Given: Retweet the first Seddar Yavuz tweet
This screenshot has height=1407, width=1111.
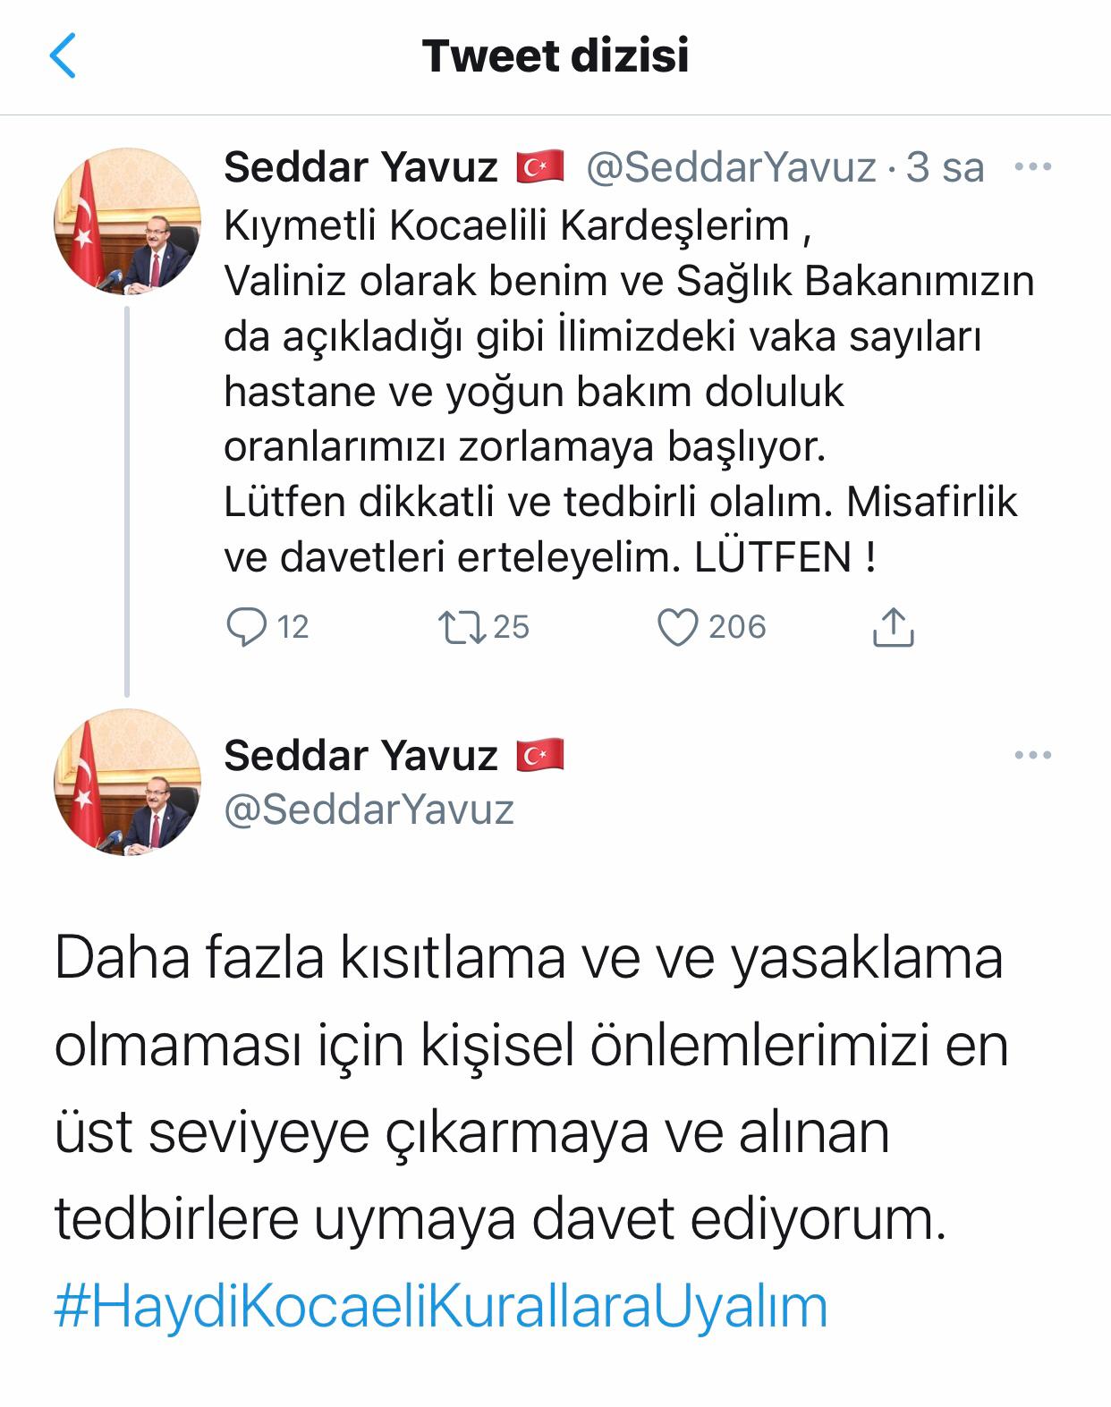Looking at the screenshot, I should 462,627.
